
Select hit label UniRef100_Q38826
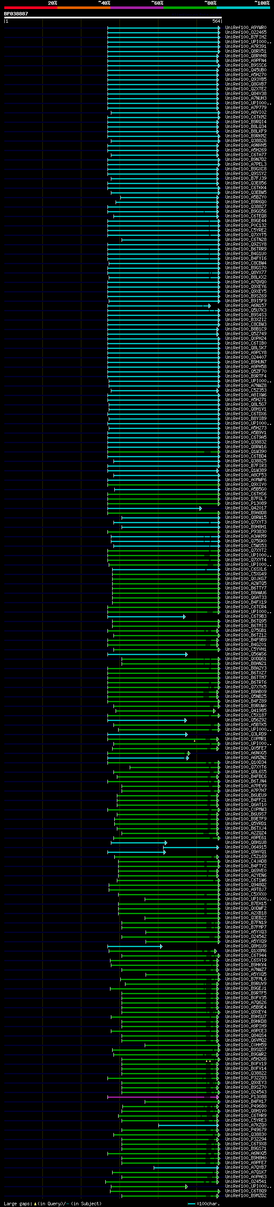click(x=245, y=140)
